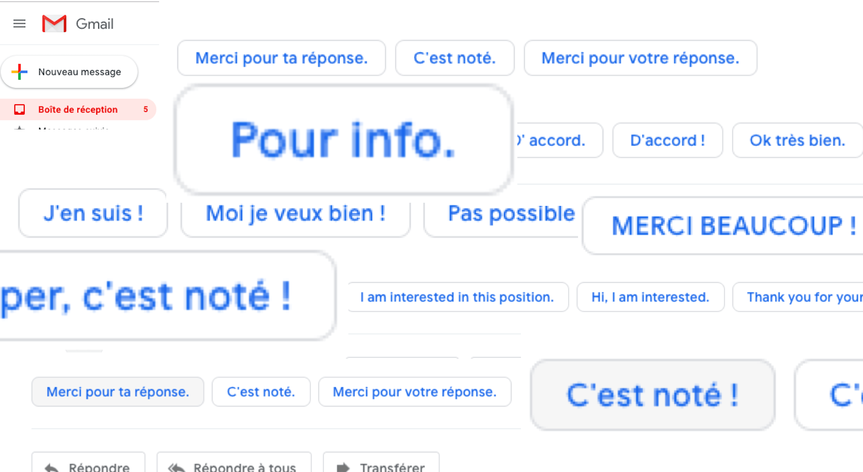Select the "D'accord !" suggested reply

click(x=667, y=140)
